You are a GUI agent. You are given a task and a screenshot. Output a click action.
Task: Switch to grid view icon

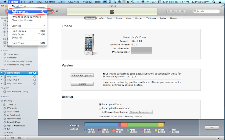coord(178,11)
